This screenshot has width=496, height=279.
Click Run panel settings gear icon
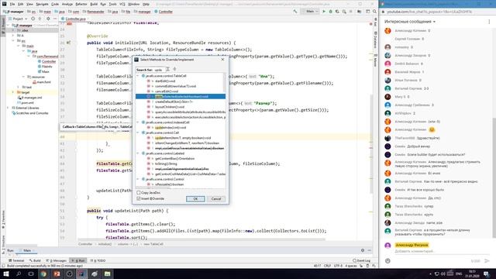[x=363, y=250]
